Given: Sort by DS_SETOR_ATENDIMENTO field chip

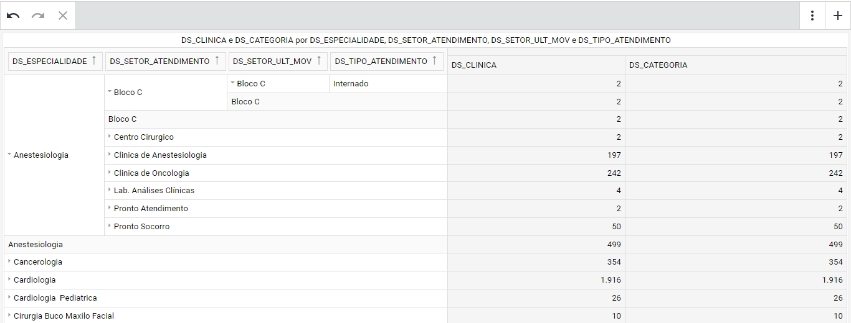Looking at the screenshot, I should 159,61.
